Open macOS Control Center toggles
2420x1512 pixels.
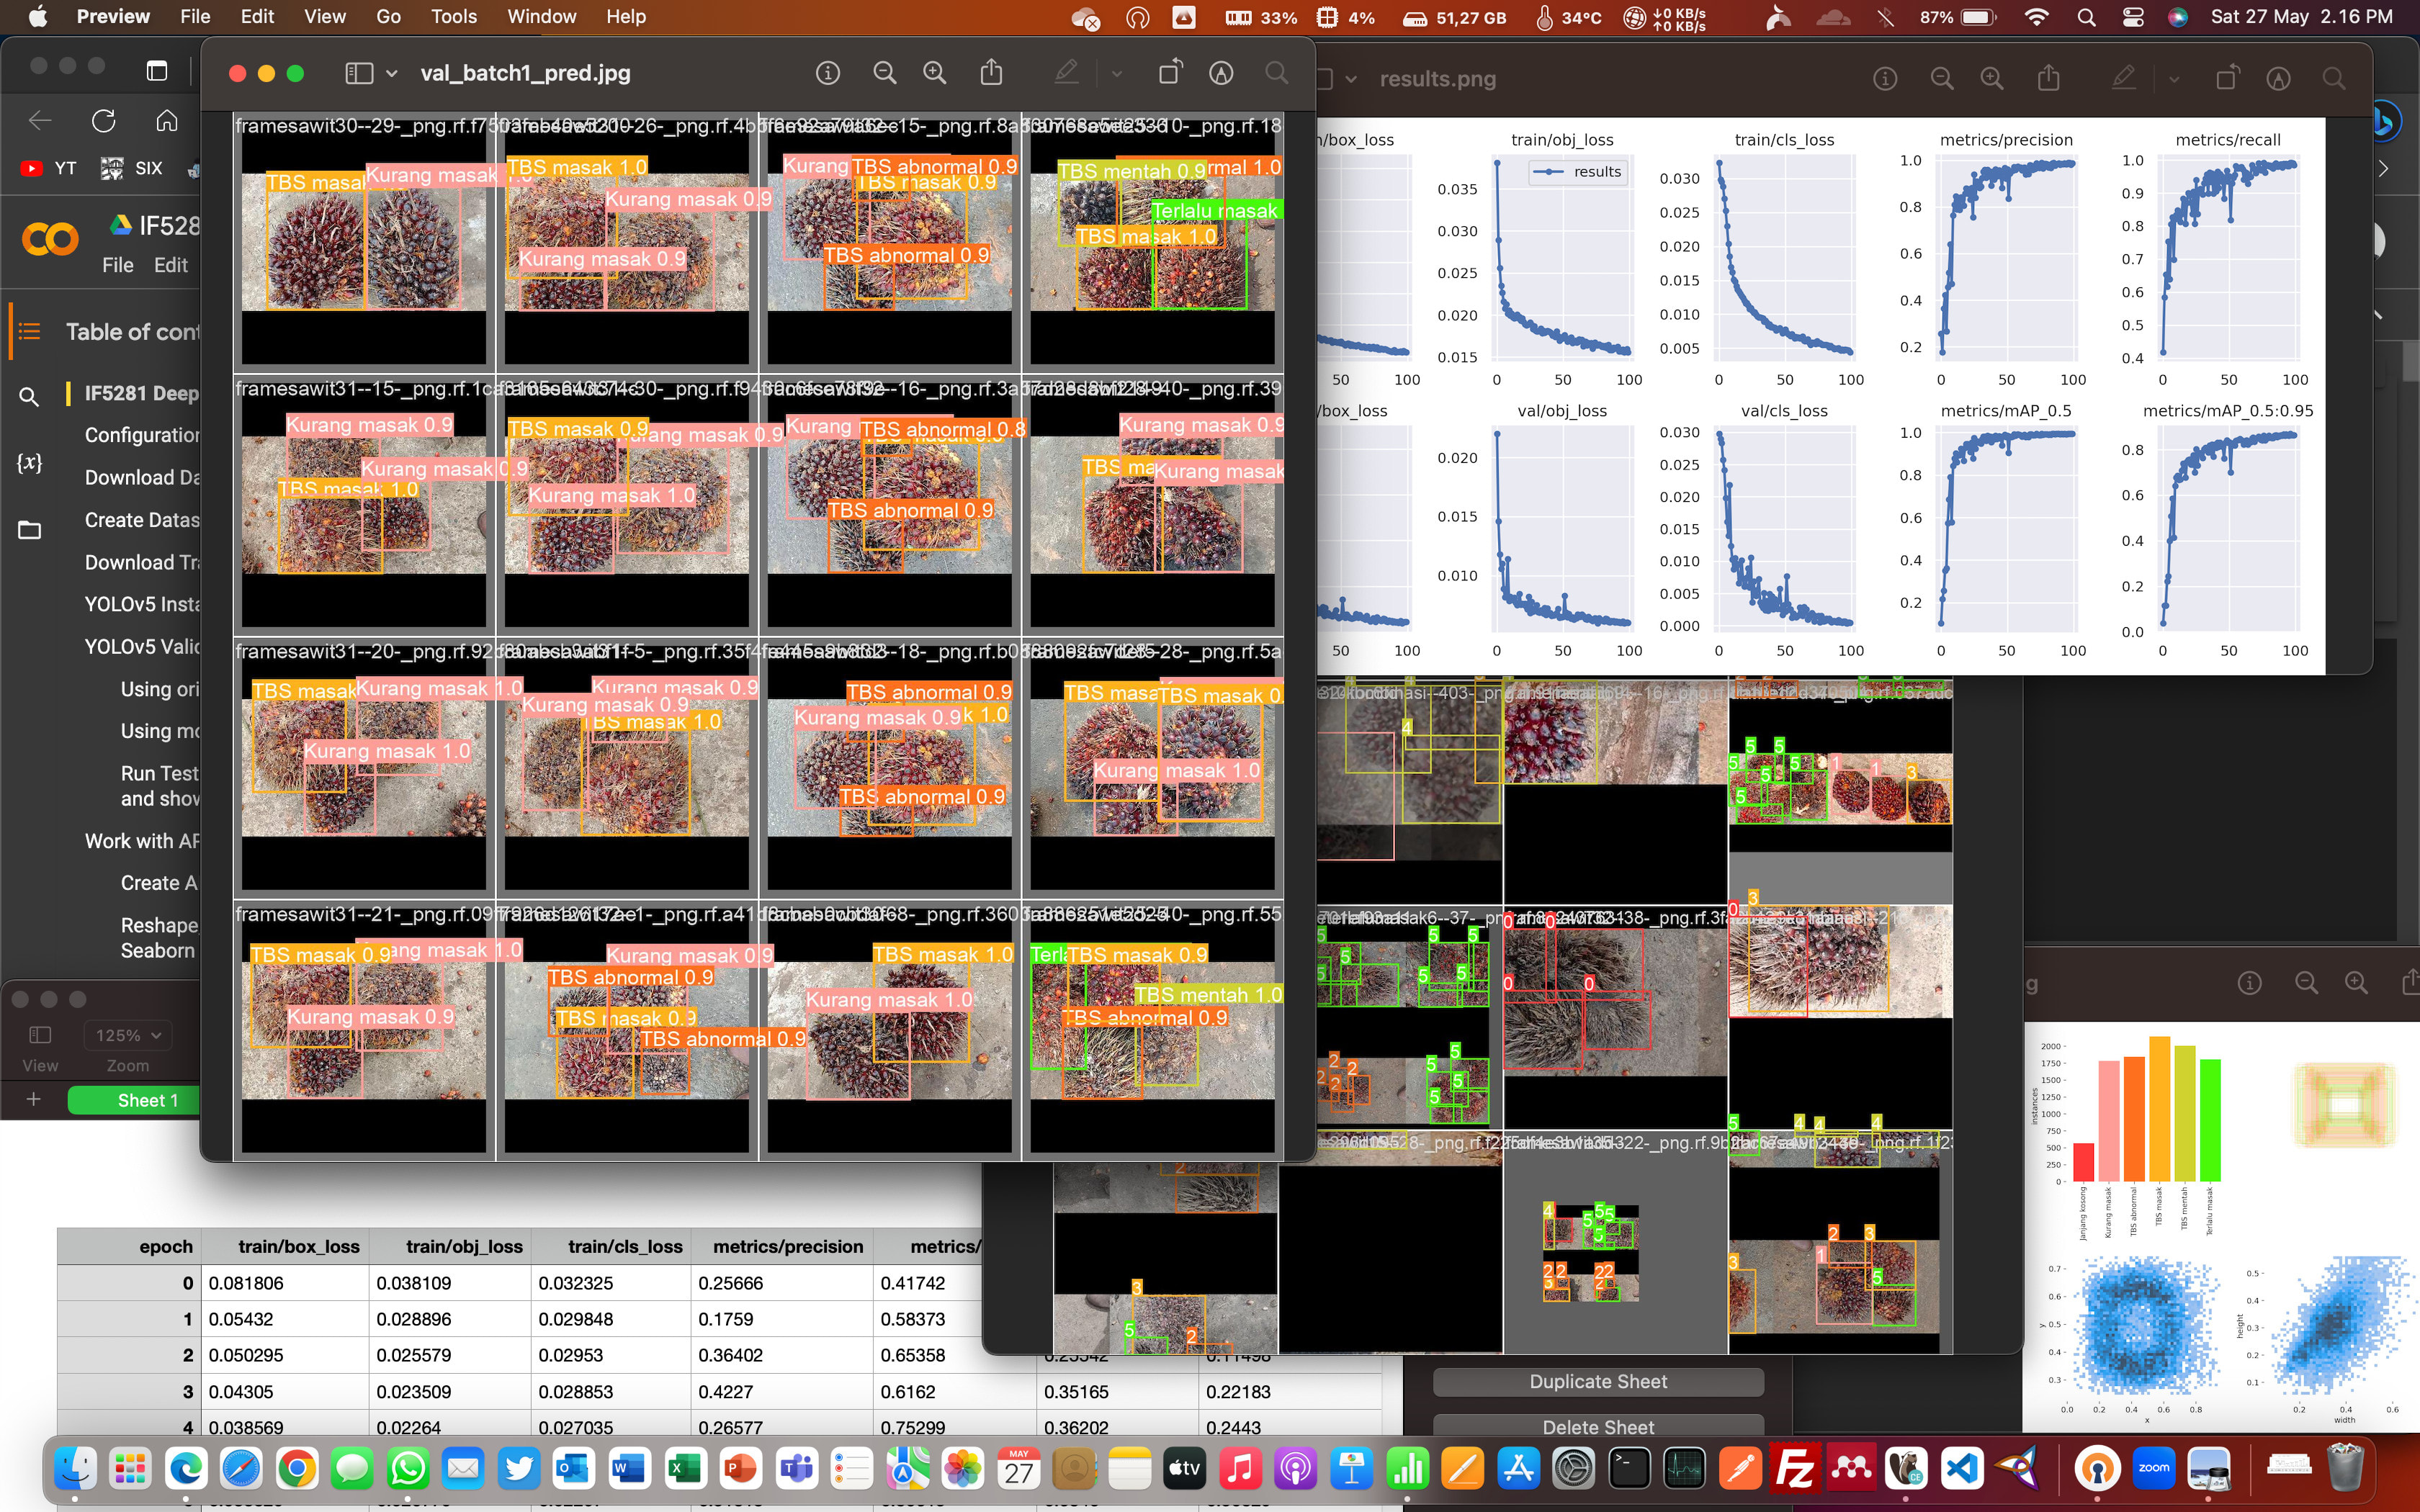click(x=2132, y=17)
